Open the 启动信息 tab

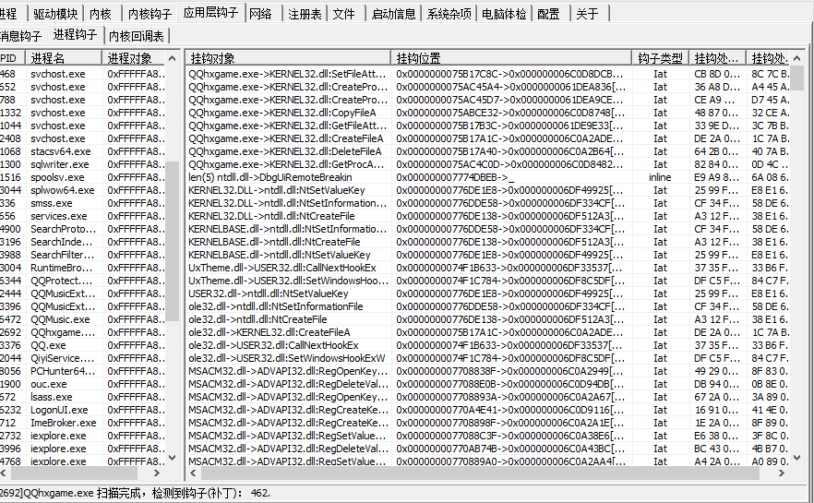(x=393, y=14)
